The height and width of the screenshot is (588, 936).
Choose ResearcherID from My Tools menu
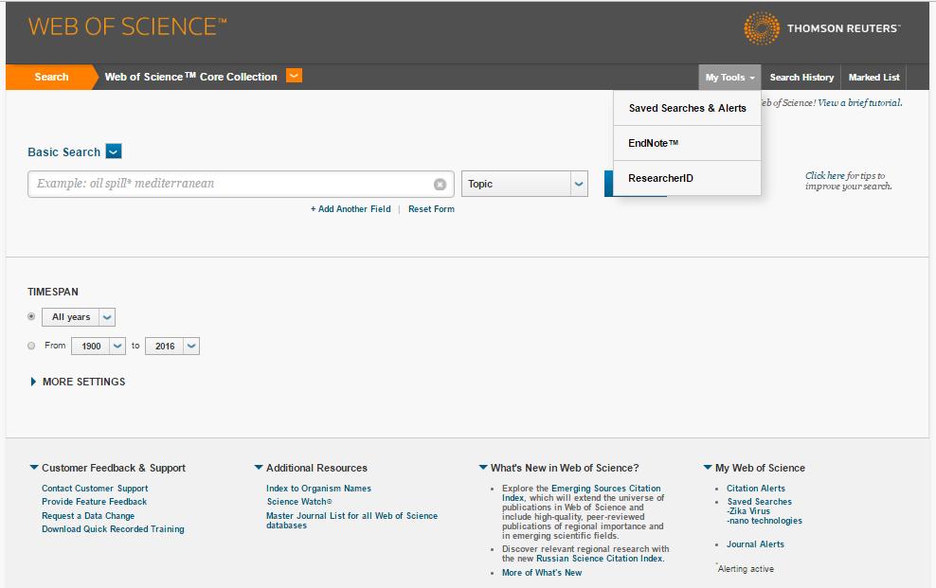[x=687, y=178]
